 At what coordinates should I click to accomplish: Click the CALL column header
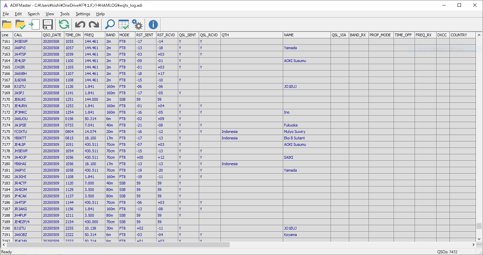pyautogui.click(x=27, y=35)
